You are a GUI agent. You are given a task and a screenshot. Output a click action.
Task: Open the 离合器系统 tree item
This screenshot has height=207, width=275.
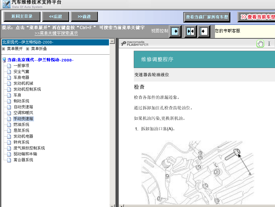pos(23,160)
